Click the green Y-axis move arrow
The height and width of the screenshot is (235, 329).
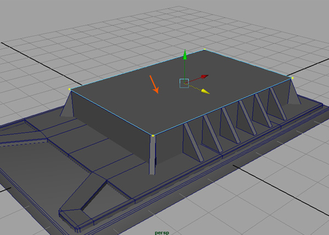click(x=185, y=56)
